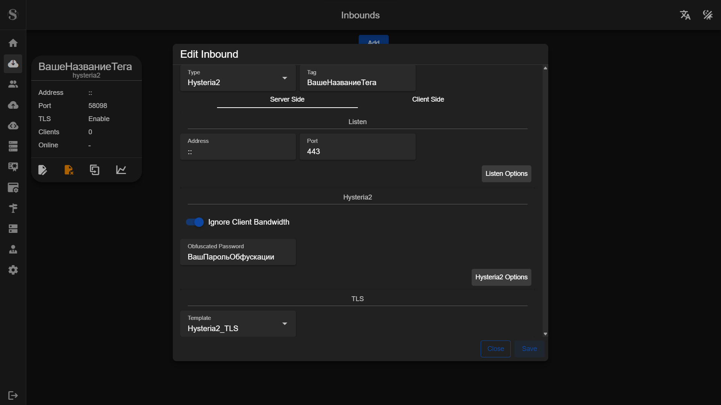
Task: Expand the TLS Template dropdown
Action: click(238, 324)
